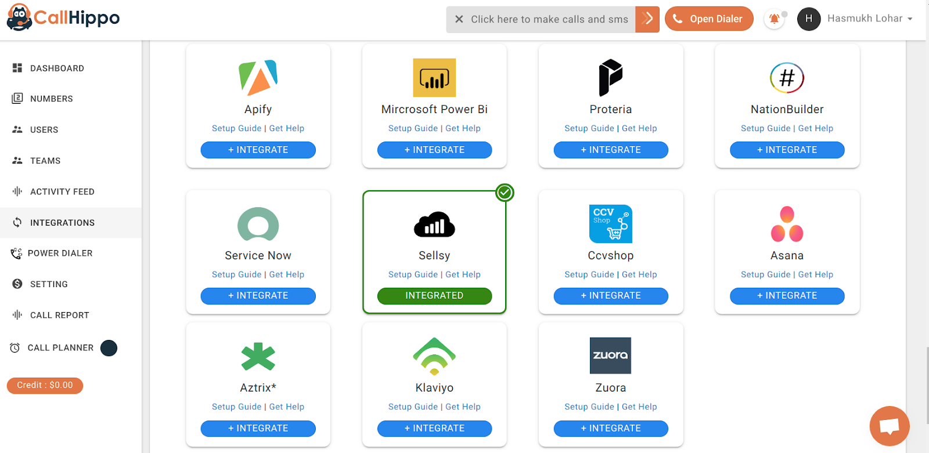
Task: Open Service Now Get Help link
Action: click(287, 274)
